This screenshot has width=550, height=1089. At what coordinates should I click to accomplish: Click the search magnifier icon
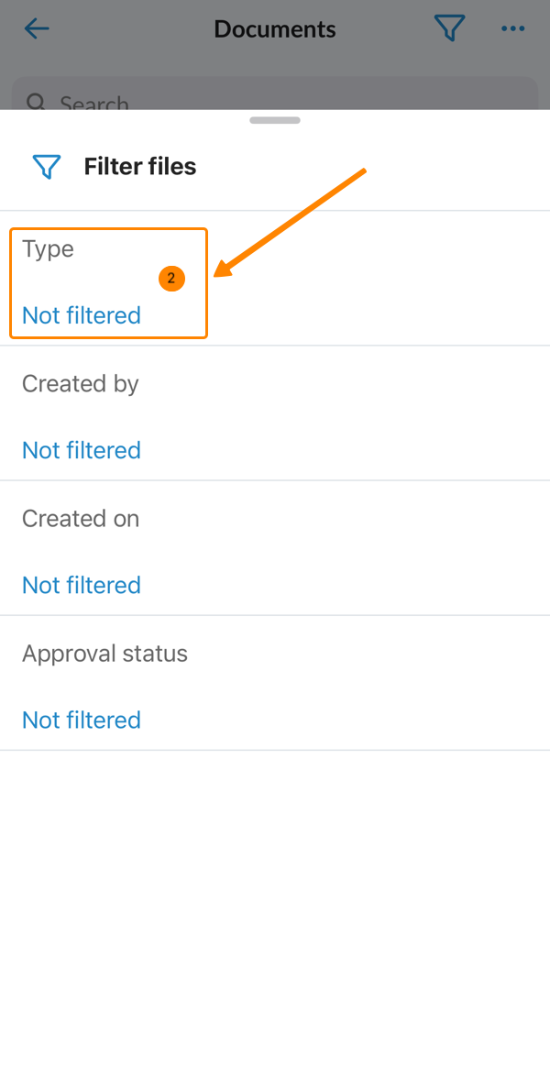tap(37, 102)
